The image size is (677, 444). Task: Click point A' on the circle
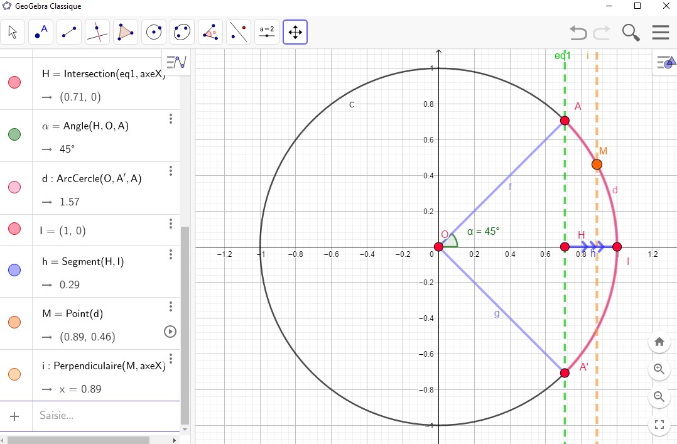(x=565, y=373)
